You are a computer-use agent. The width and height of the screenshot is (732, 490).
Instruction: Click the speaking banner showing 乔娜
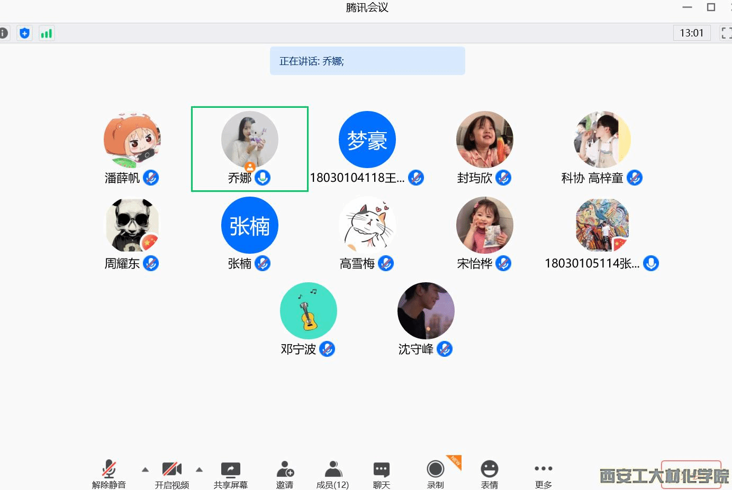(x=367, y=61)
